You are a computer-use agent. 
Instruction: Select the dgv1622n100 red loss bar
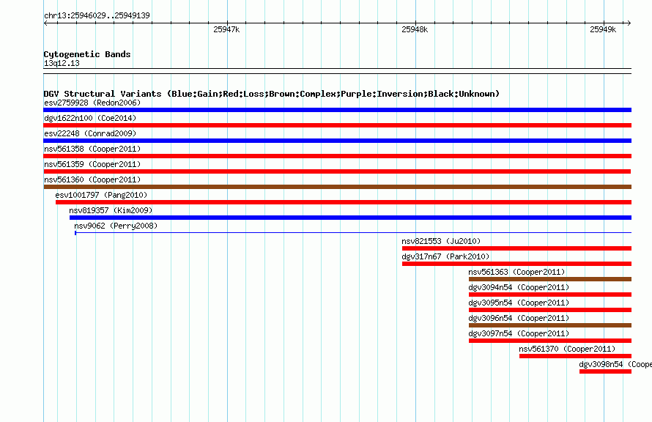(x=337, y=125)
